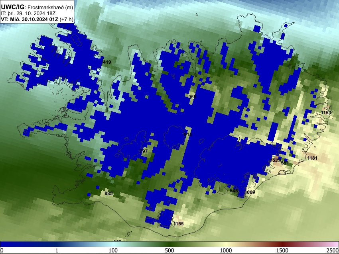Pick the 1279 value on the map
This screenshot has width=339, height=254.
[x=276, y=160]
